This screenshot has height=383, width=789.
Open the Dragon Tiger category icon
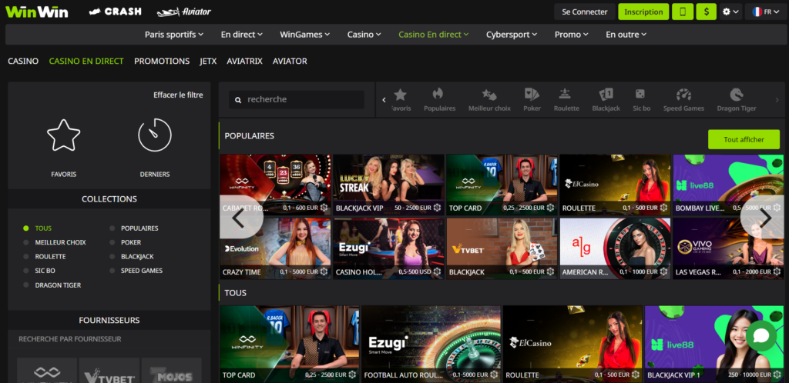tap(737, 95)
